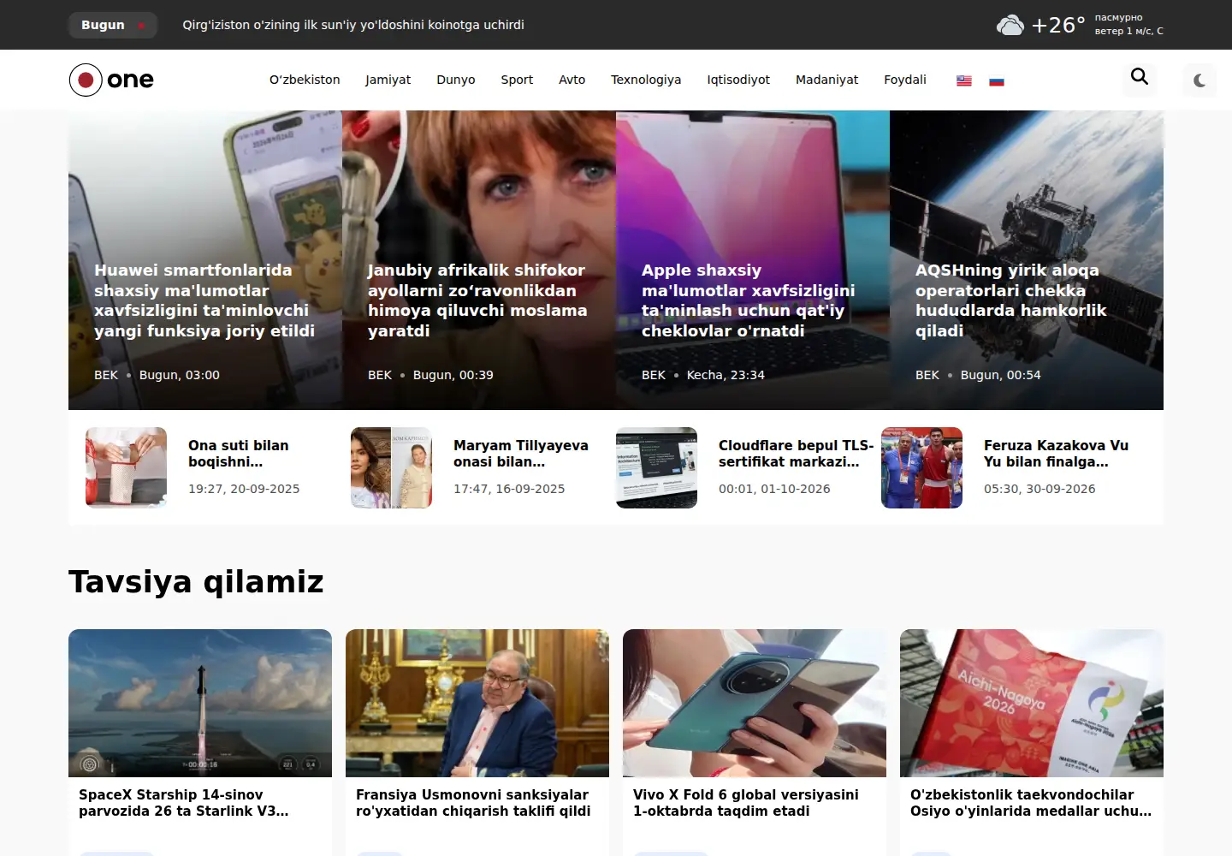Click the Aichi-Nagoya 2026 flag image
Image resolution: width=1232 pixels, height=856 pixels.
coord(1032,703)
